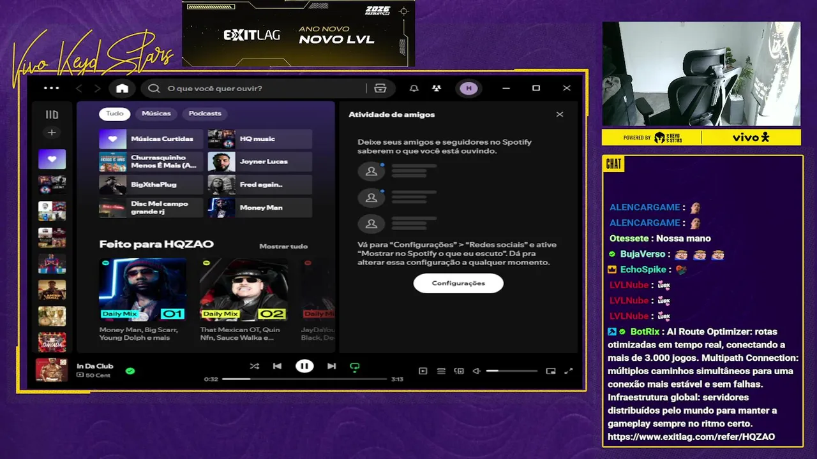Viewport: 817px width, 459px height.
Task: Click 'That Mexican OT, Quin Nfn' description
Action: (x=240, y=333)
